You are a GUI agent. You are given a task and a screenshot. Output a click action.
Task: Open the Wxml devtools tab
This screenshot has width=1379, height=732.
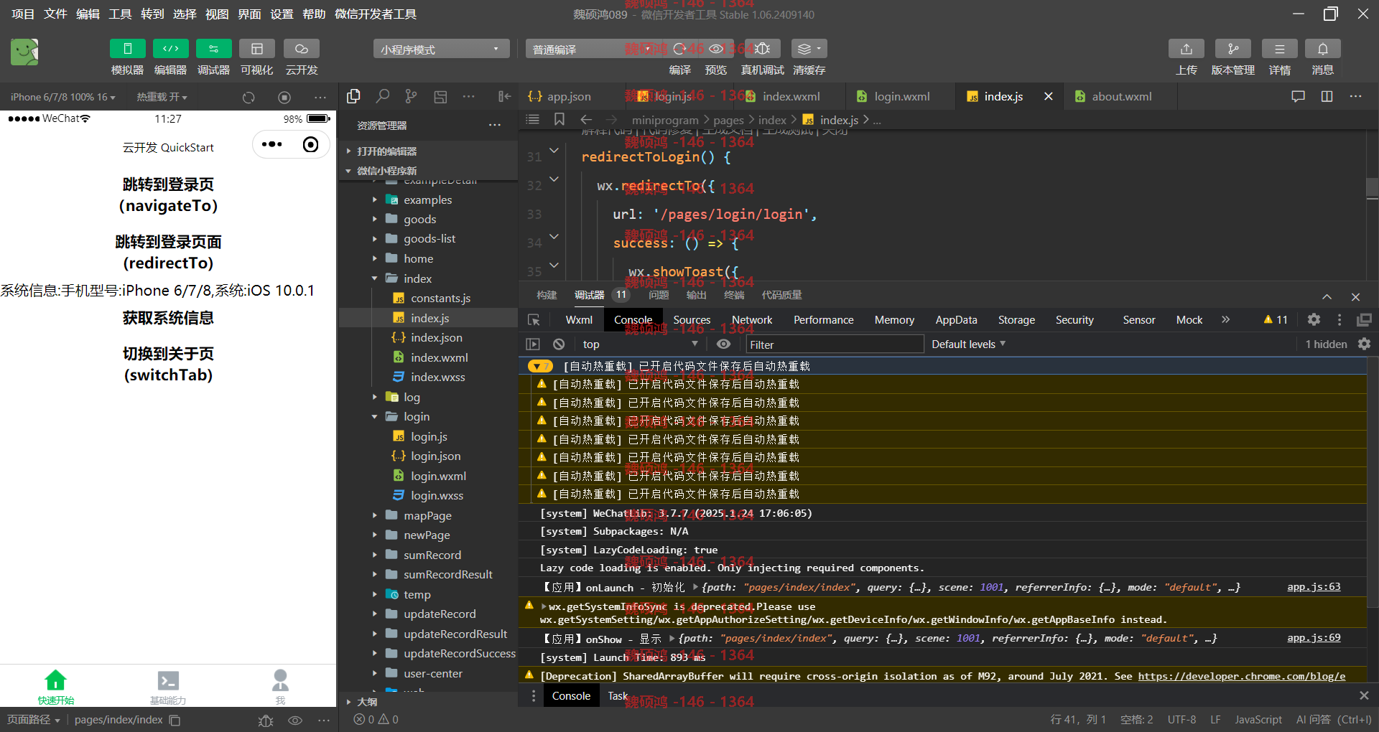click(x=579, y=320)
